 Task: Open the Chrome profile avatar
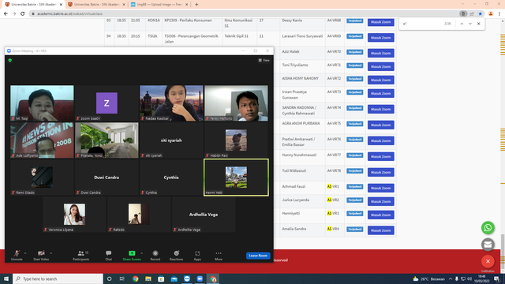point(491,14)
